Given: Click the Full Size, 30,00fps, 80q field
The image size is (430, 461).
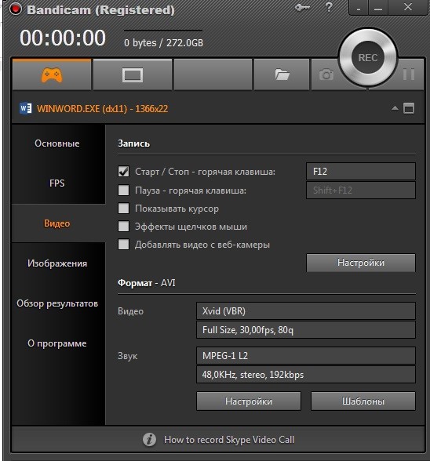Looking at the screenshot, I should click(x=306, y=330).
